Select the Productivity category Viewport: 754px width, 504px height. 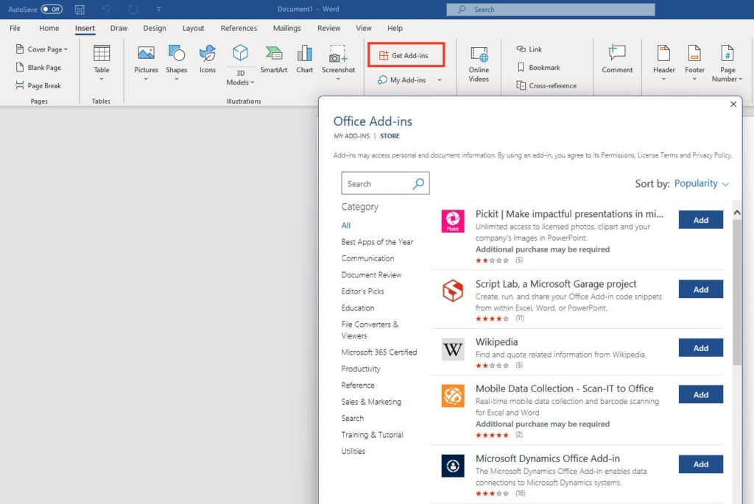[x=361, y=369]
